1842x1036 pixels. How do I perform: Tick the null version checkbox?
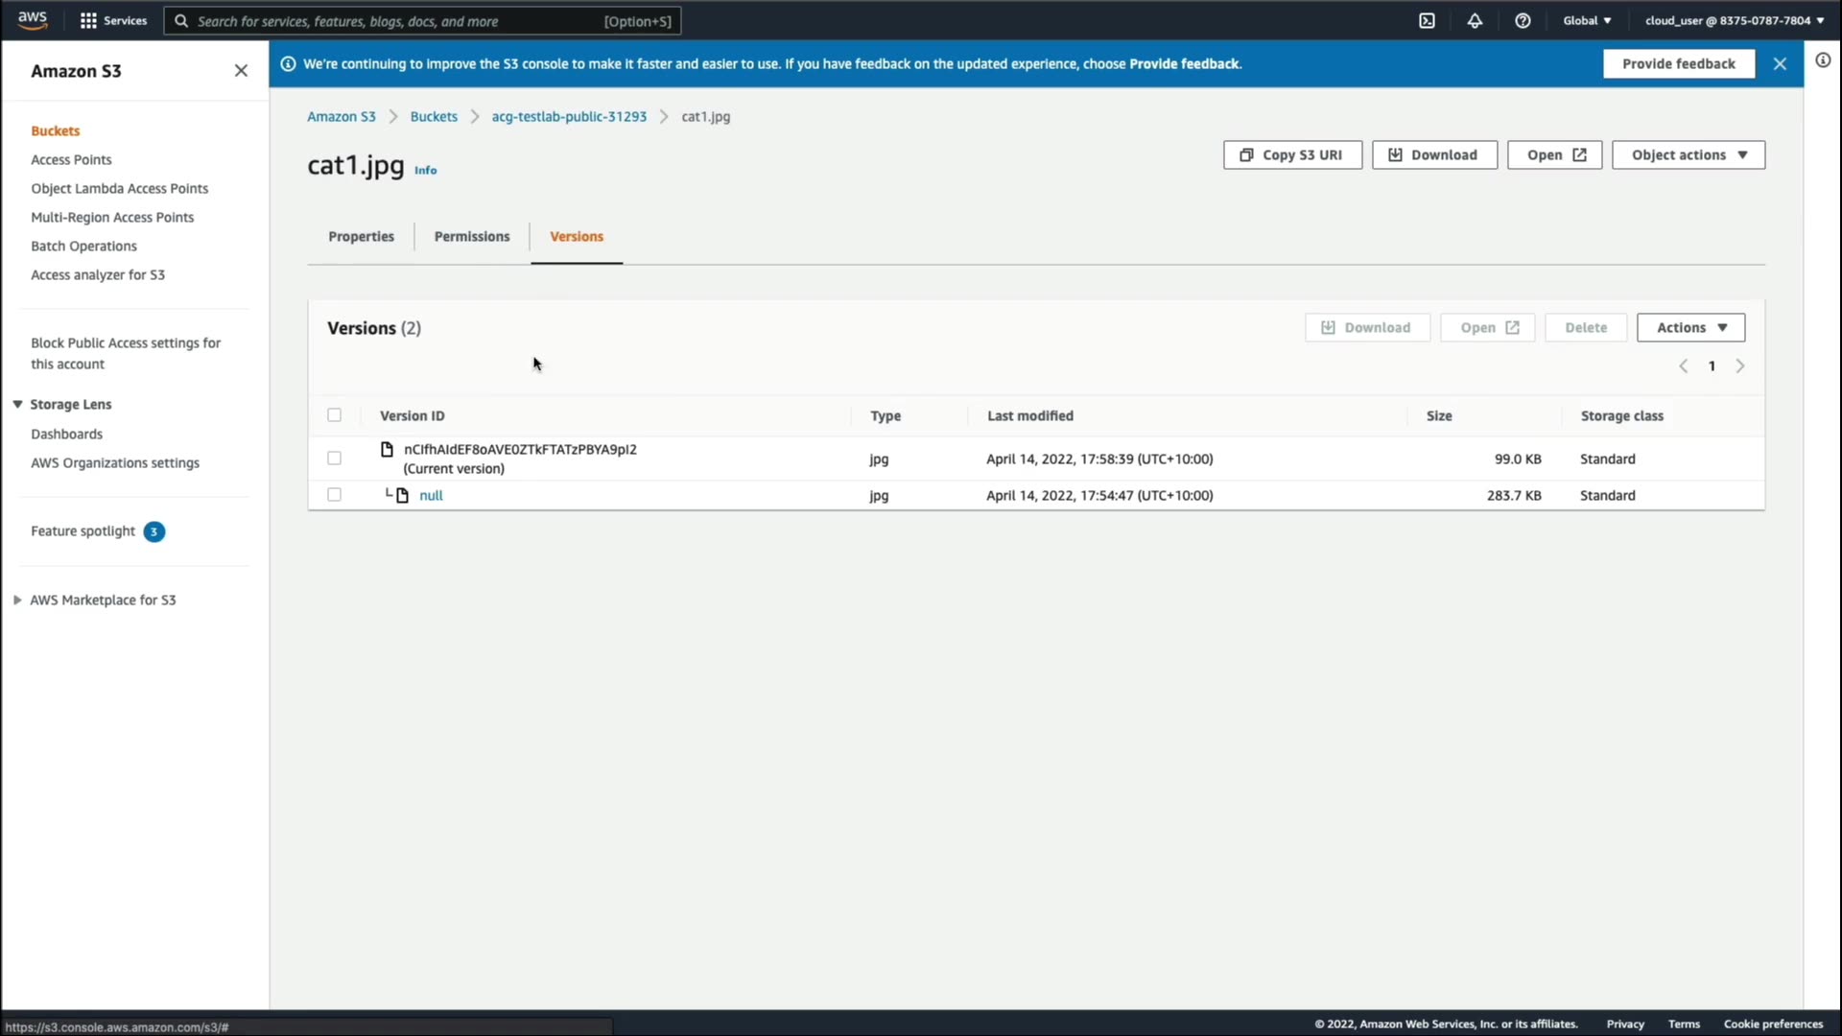(x=334, y=495)
